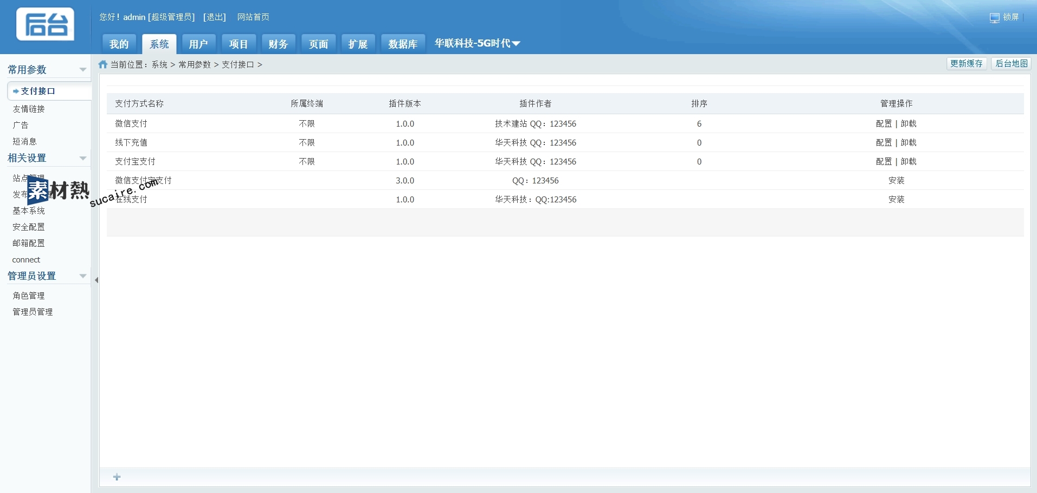Collapse sidebar with the left arrow handle
This screenshot has height=493, width=1037.
[x=96, y=280]
